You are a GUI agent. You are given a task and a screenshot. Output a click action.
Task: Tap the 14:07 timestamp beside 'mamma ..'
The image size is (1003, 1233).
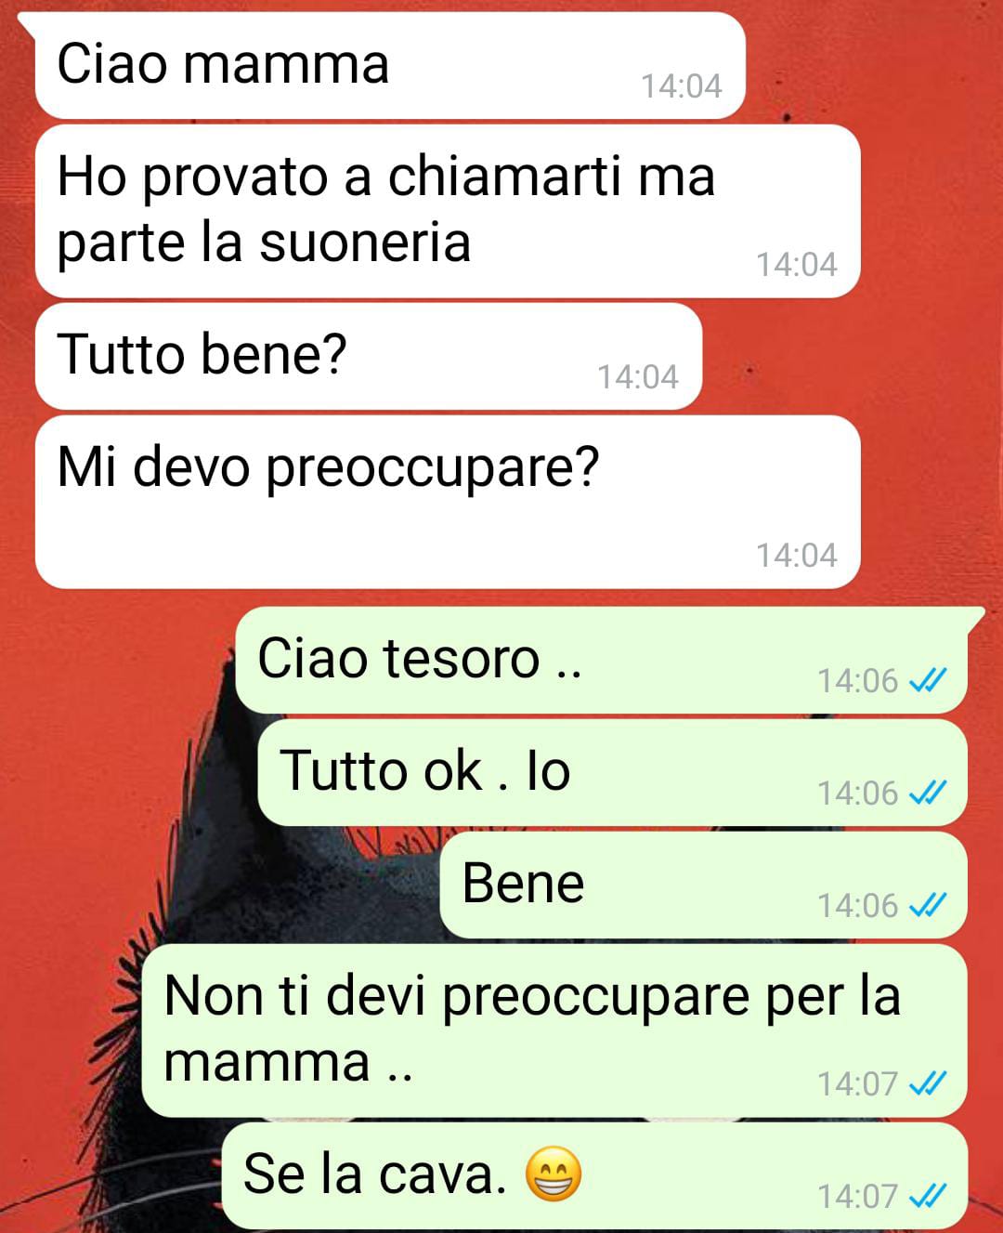point(858,1084)
